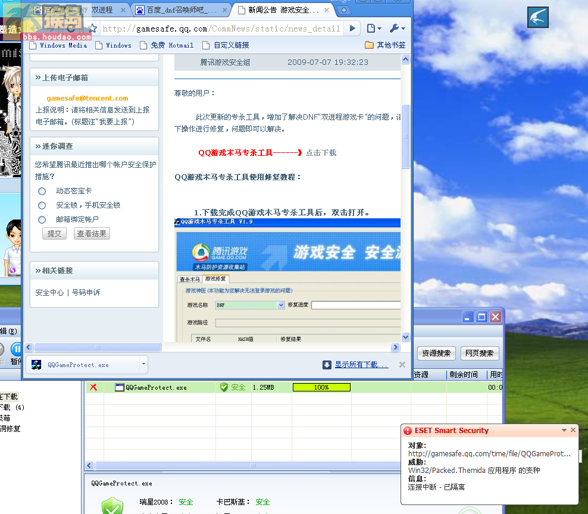Click 显示所有下载 link

point(361,365)
